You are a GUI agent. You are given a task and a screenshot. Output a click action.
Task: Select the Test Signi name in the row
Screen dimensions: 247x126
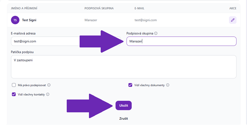29,20
